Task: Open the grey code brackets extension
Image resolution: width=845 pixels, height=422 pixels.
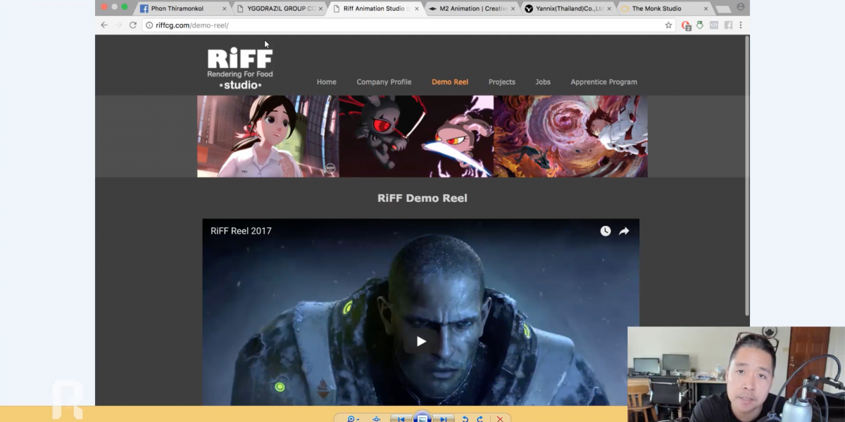Action: click(x=714, y=25)
